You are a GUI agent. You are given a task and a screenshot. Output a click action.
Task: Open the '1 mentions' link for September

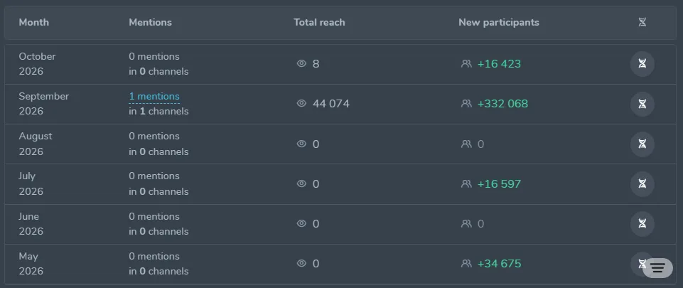(154, 96)
